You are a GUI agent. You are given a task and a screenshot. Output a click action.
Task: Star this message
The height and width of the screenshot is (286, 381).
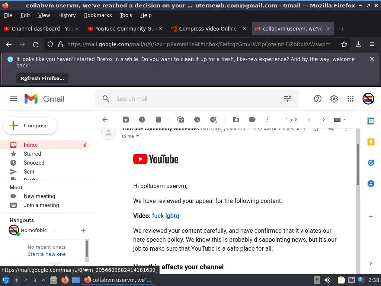[x=316, y=129]
